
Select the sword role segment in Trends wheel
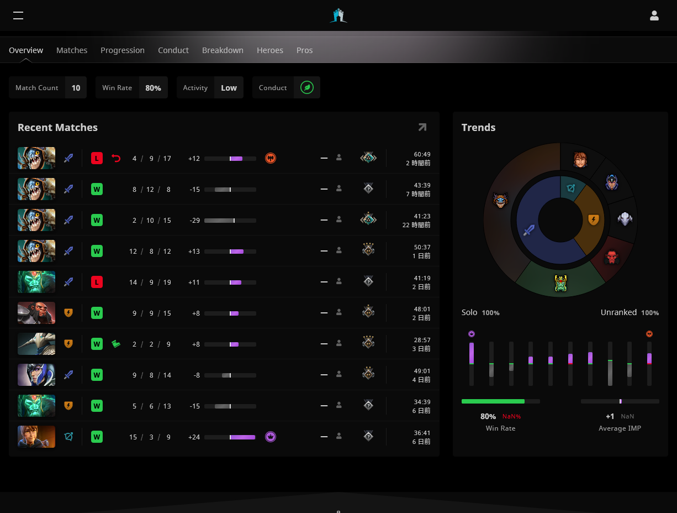(x=529, y=230)
